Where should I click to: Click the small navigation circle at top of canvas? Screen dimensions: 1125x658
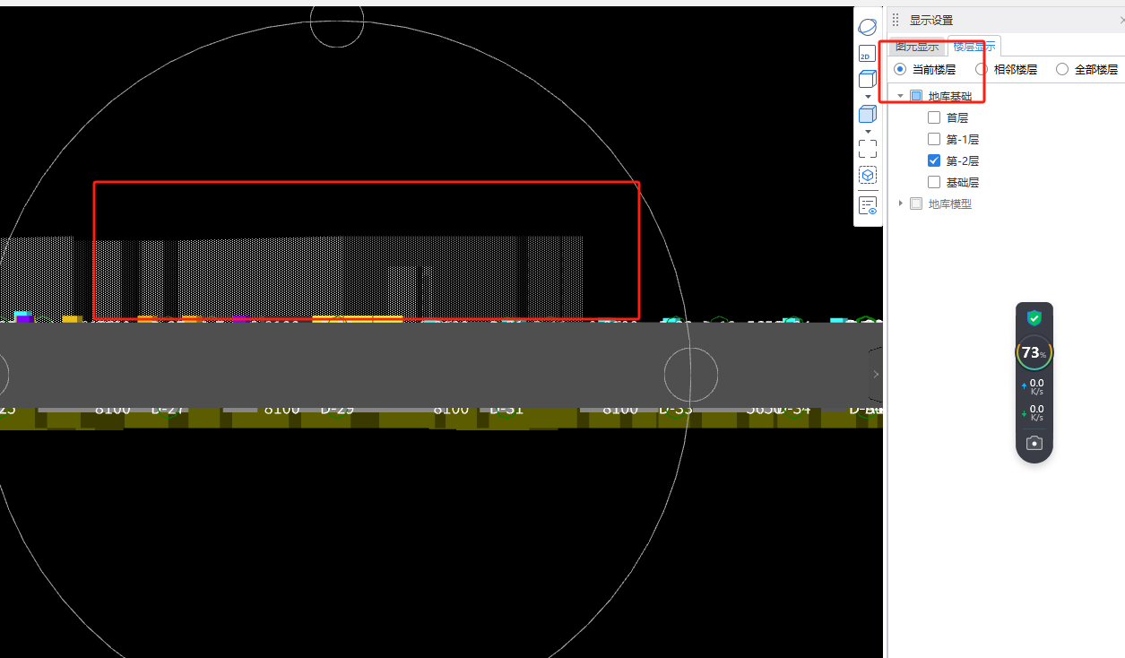pos(337,21)
